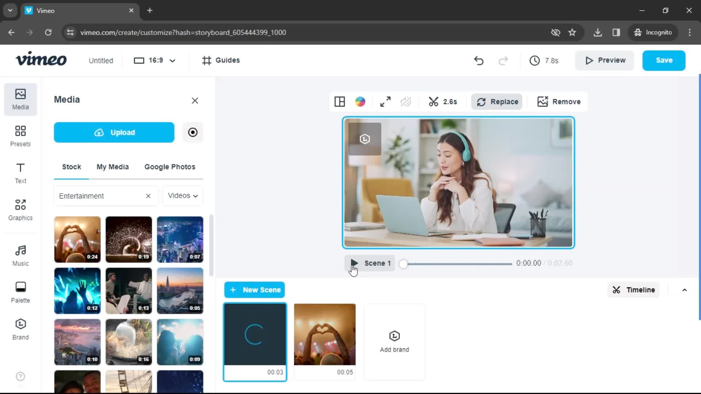Open the tab search dropdown arrow
701x394 pixels.
click(x=10, y=11)
